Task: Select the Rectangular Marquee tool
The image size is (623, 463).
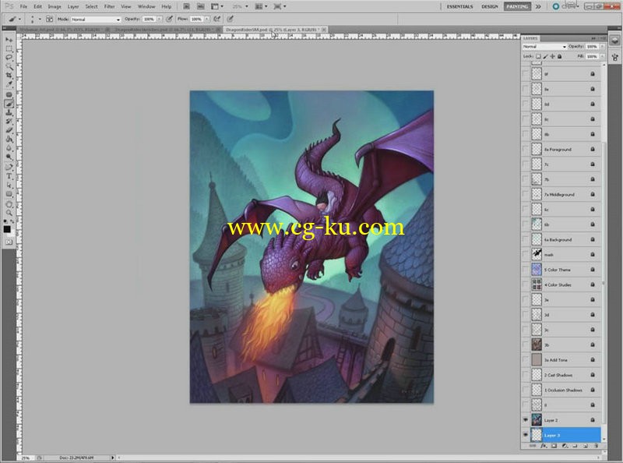Action: pos(9,48)
